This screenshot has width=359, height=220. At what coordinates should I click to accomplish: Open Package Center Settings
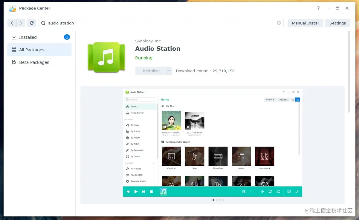[337, 23]
